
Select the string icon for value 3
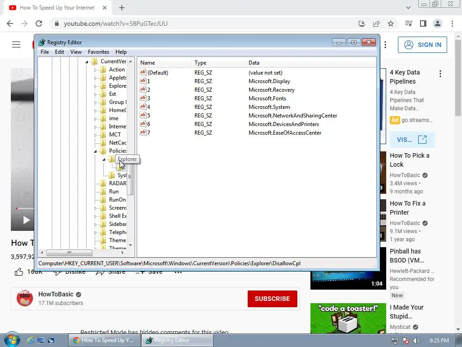point(143,98)
